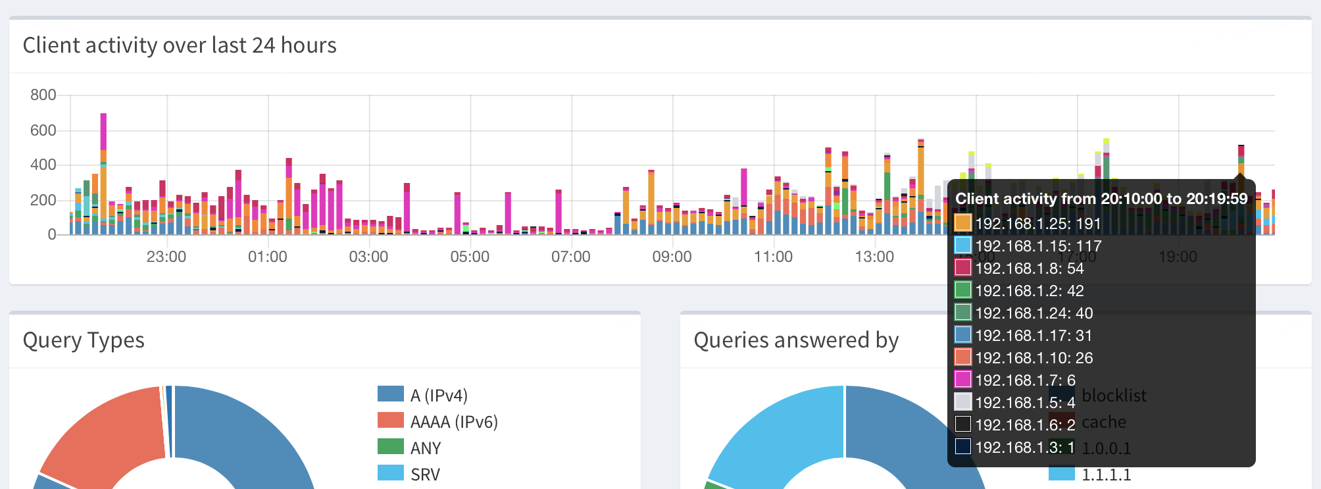Click the 800 y-axis label
Viewport: 1321px width, 489px height.
(x=43, y=95)
